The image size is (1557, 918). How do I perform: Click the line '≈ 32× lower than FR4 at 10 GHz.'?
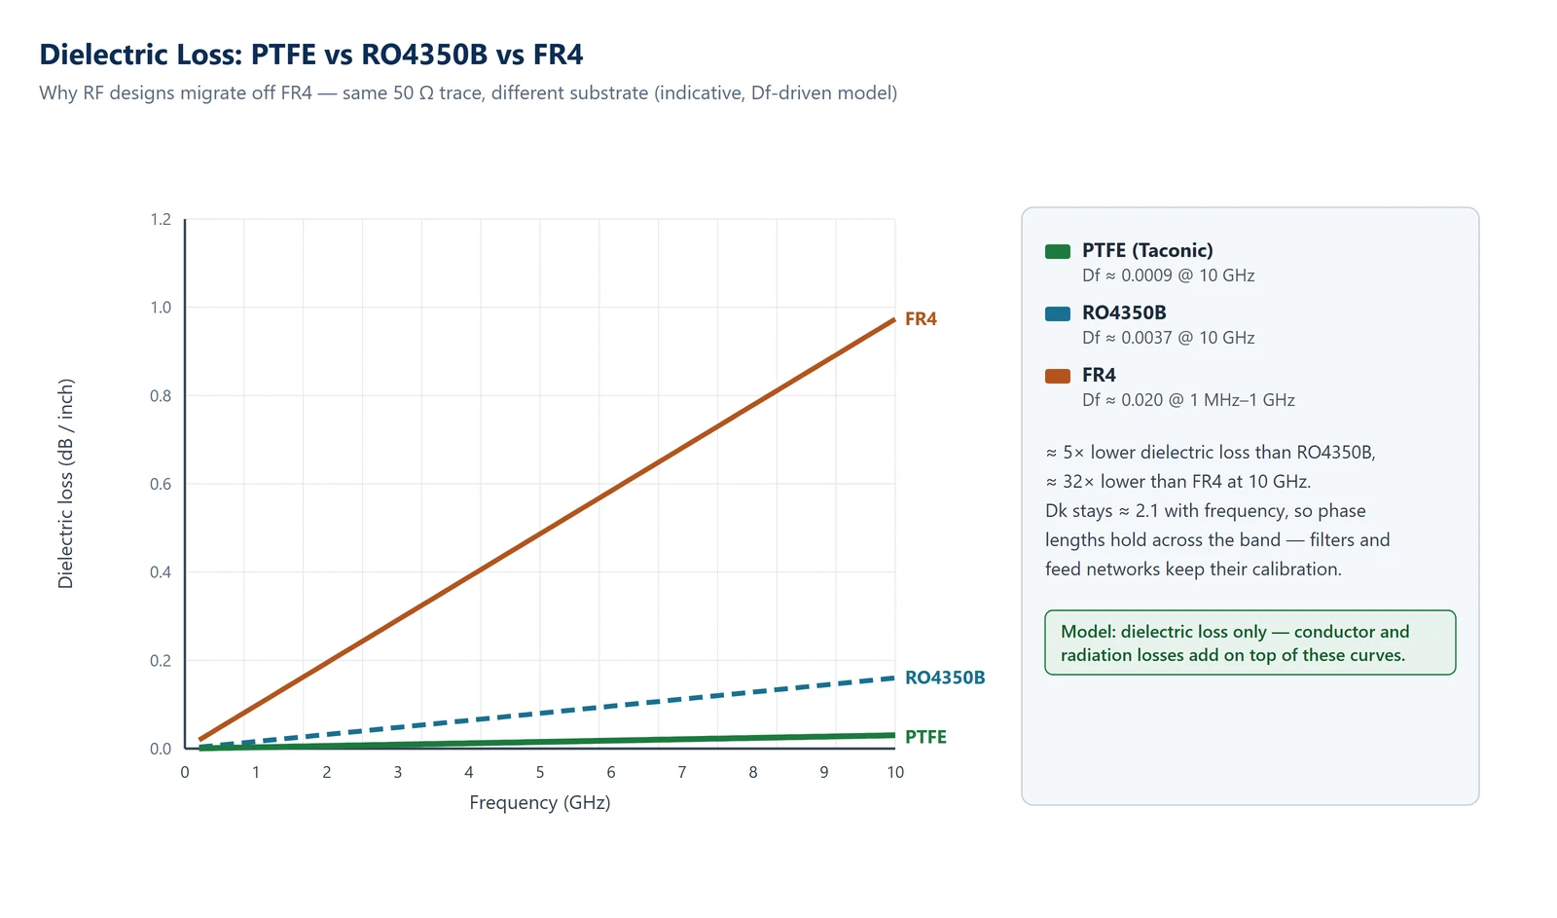(x=1178, y=482)
